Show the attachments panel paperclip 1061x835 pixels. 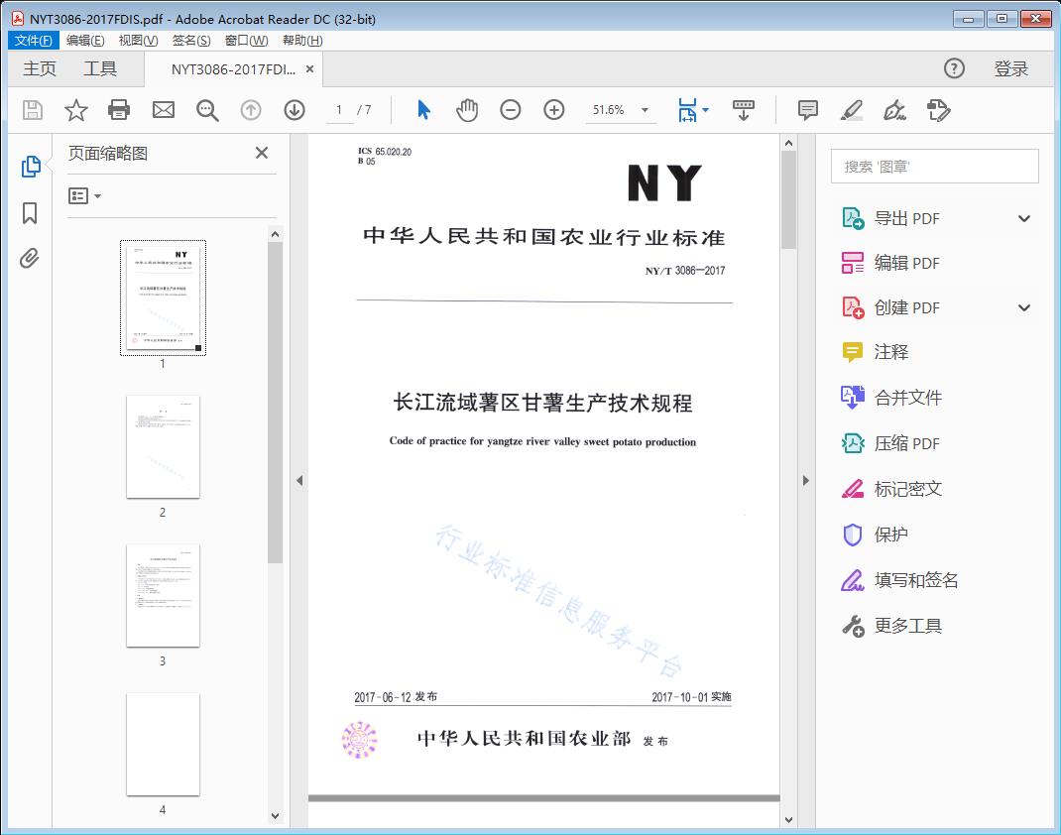[x=30, y=259]
